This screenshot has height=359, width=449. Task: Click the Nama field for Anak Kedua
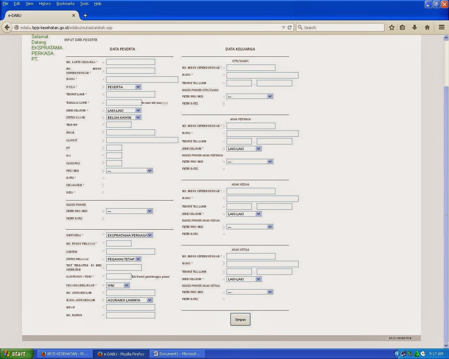262,199
